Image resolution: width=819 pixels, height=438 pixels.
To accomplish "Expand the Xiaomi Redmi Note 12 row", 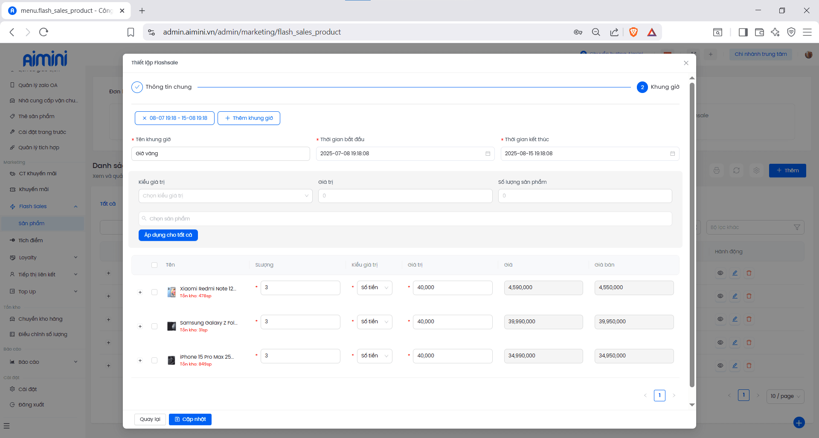I will pos(140,292).
